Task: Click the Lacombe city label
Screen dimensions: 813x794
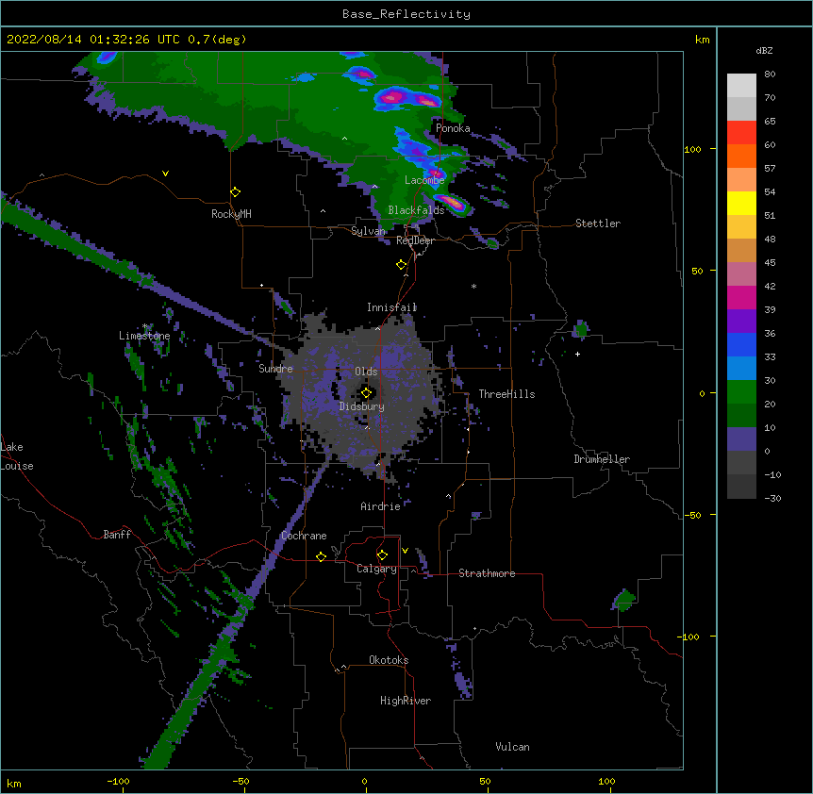Action: tap(424, 180)
